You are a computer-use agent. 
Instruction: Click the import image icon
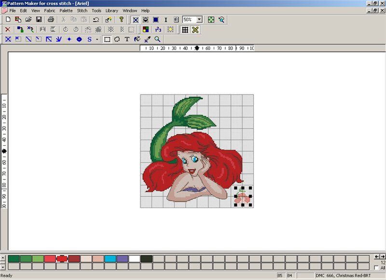[18, 19]
